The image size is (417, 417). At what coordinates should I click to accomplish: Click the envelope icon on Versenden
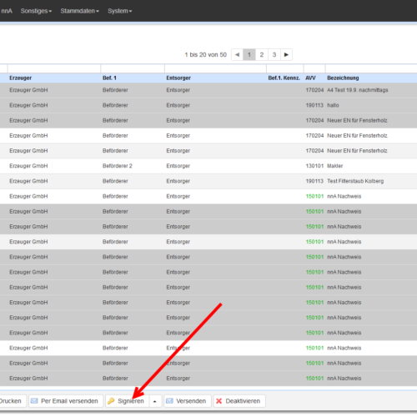(169, 401)
